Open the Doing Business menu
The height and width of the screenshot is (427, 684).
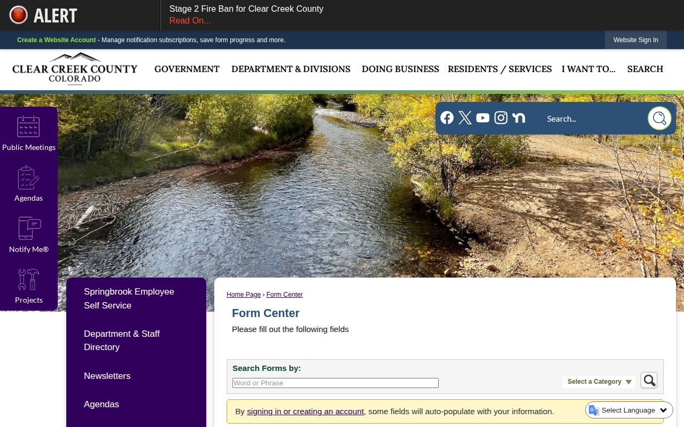coord(400,69)
